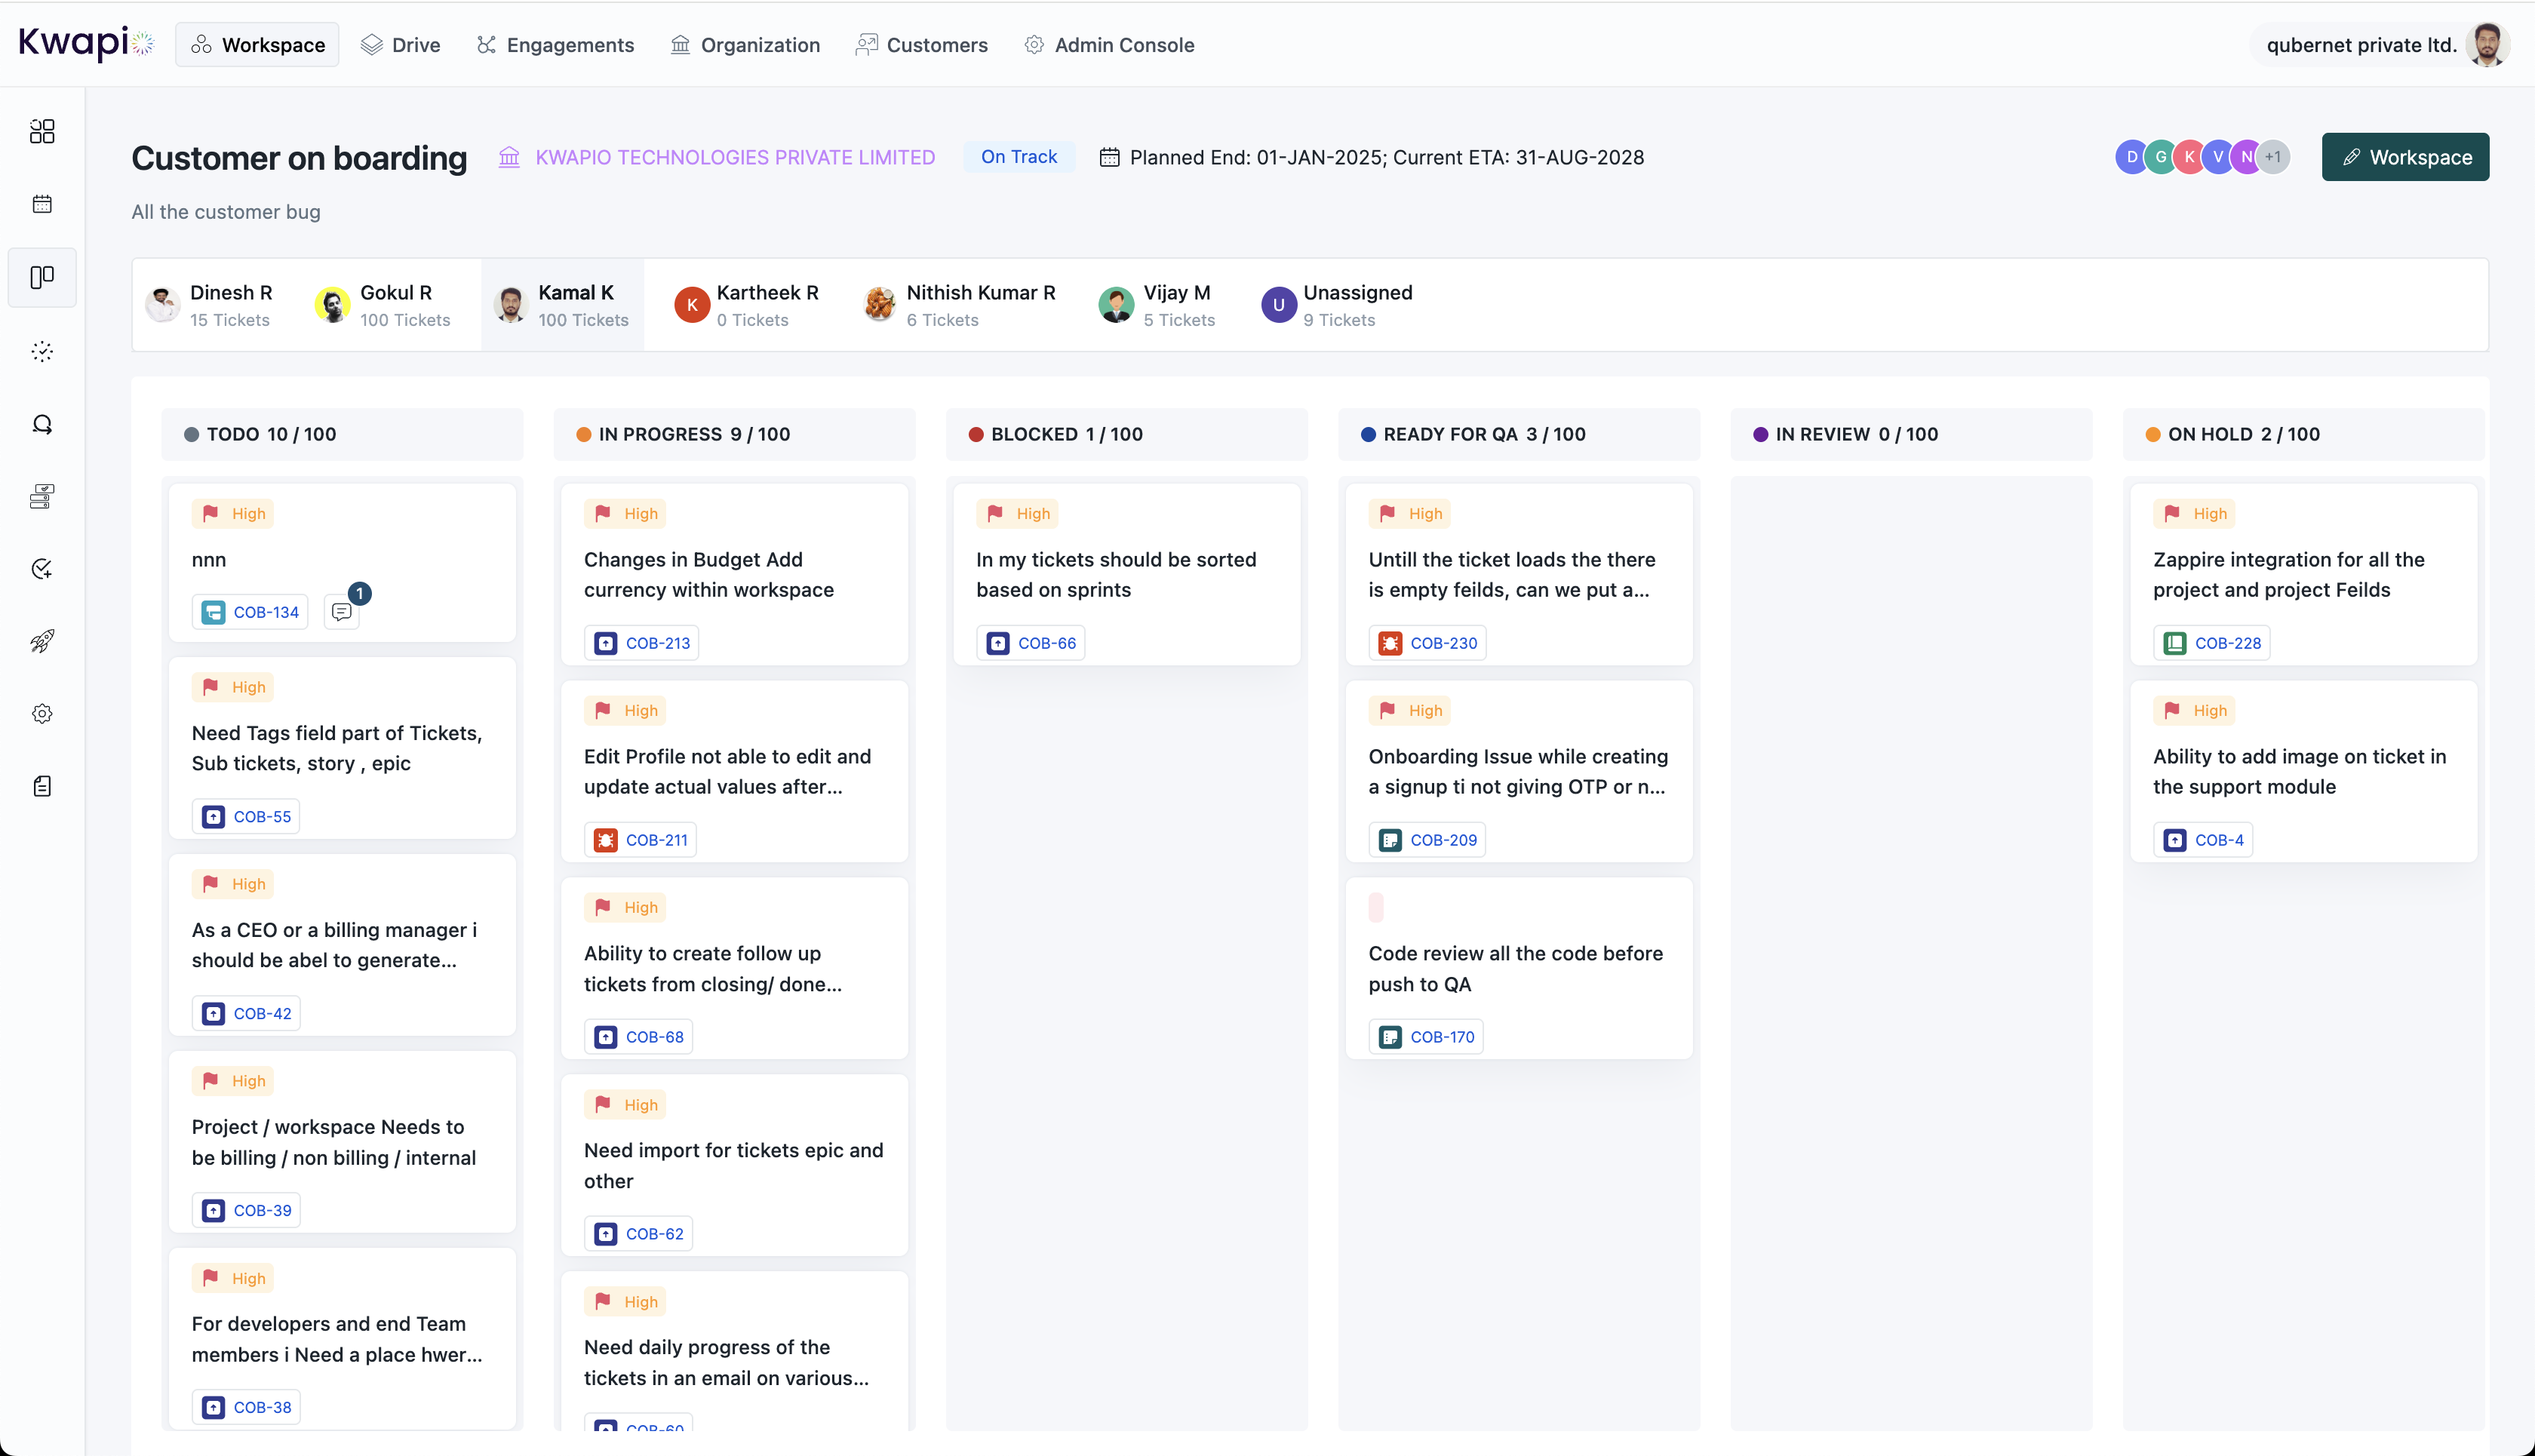Click the comment icon on COB-134 card
2535x1456 pixels.
click(x=342, y=612)
